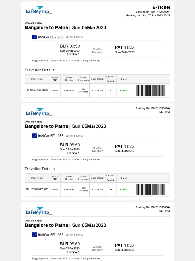Click the Traveller Details heading in the second ticket

(x=40, y=169)
